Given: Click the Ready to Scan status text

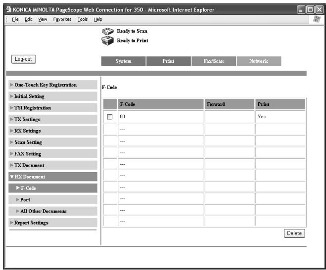Looking at the screenshot, I should click(x=132, y=31).
